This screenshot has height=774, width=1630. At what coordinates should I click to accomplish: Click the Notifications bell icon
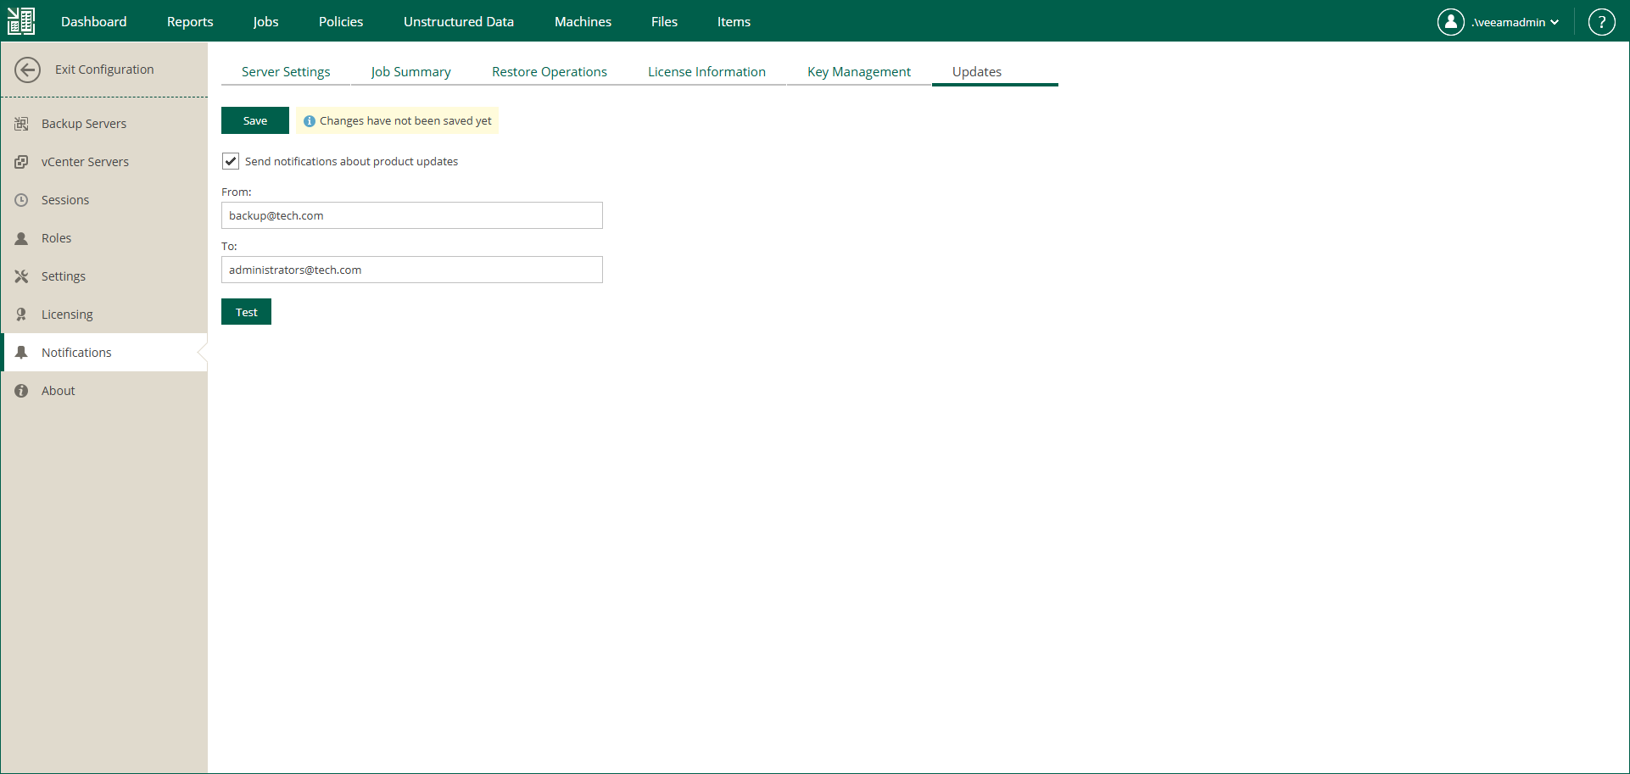point(21,353)
